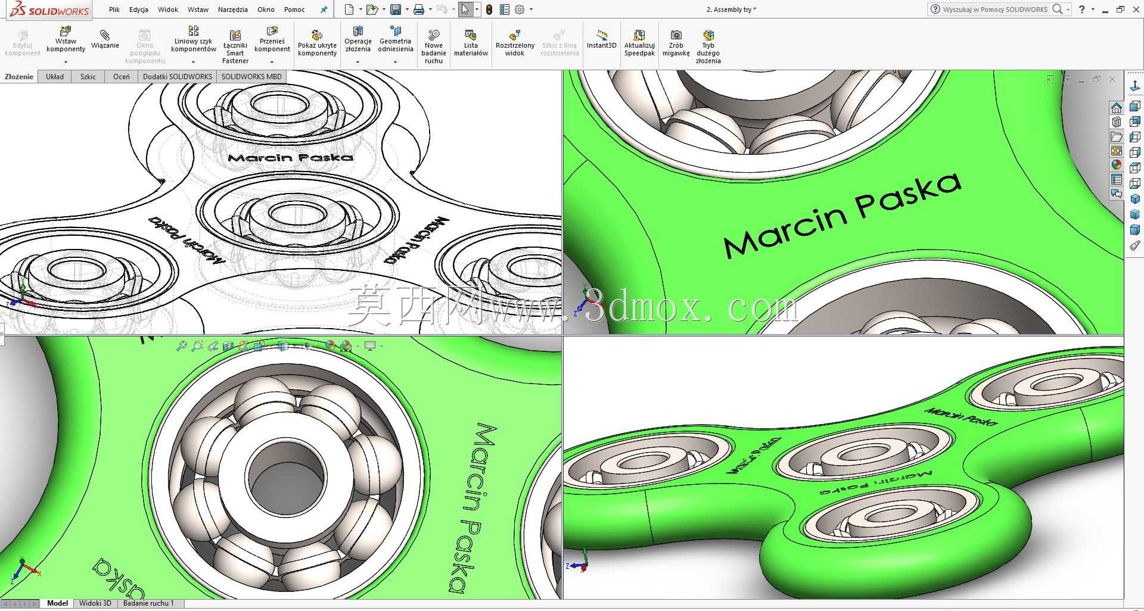Open File Properties list icon
This screenshot has height=611, width=1144.
505,10
